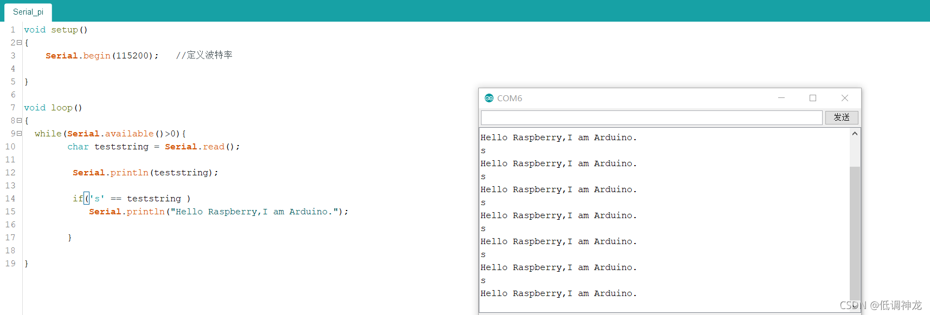This screenshot has width=930, height=315.
Task: Click the void loop() declaration
Action: (53, 108)
